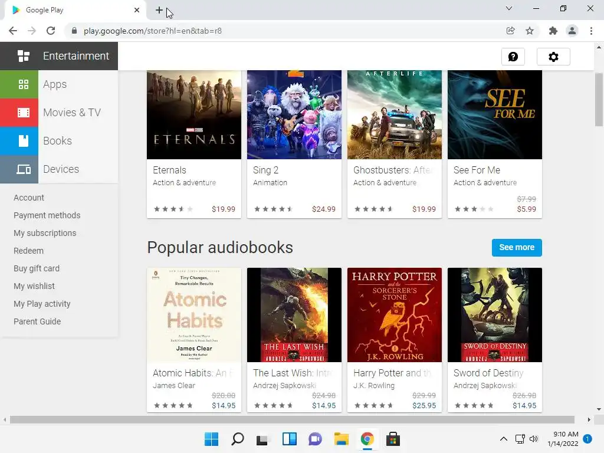The image size is (604, 453).
Task: Open File Explorer from the taskbar
Action: pyautogui.click(x=342, y=439)
